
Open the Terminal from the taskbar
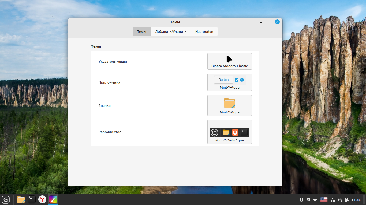pyautogui.click(x=32, y=199)
